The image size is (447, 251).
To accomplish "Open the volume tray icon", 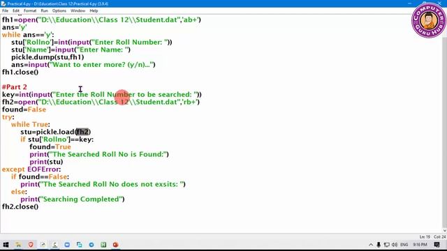I will click(395, 245).
